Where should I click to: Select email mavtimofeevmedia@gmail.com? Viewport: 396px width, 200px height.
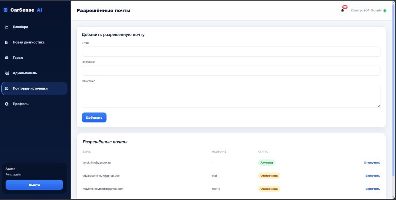pos(103,189)
